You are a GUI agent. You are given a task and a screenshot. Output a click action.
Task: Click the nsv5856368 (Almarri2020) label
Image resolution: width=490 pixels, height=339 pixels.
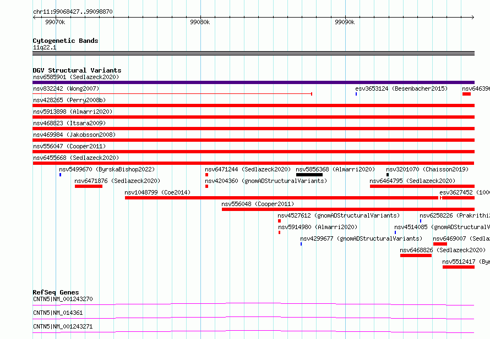tap(335, 169)
